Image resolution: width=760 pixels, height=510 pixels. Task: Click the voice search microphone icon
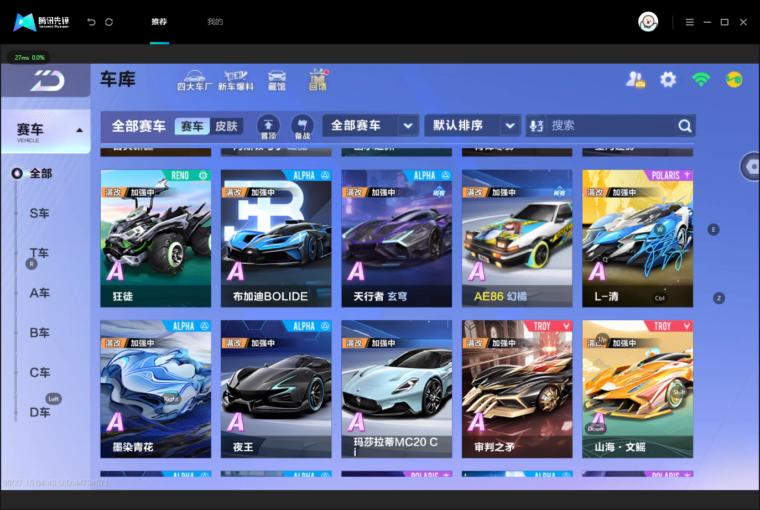[x=537, y=126]
